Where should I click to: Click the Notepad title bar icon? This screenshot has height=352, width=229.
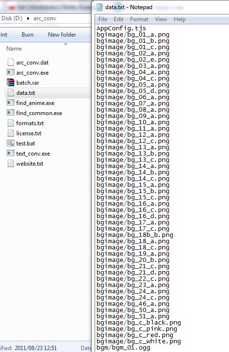click(99, 7)
